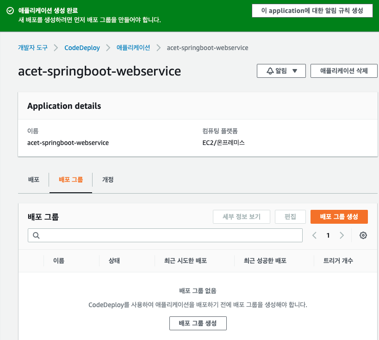Open the 애플리케이션 breadcrumb link
The image size is (379, 340).
pos(133,48)
